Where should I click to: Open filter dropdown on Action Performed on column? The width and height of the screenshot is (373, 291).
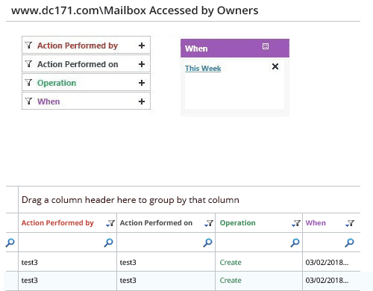click(209, 223)
